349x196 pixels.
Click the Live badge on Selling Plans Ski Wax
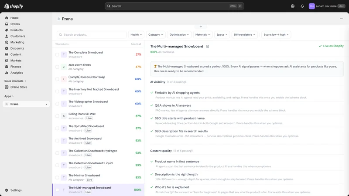(89, 118)
